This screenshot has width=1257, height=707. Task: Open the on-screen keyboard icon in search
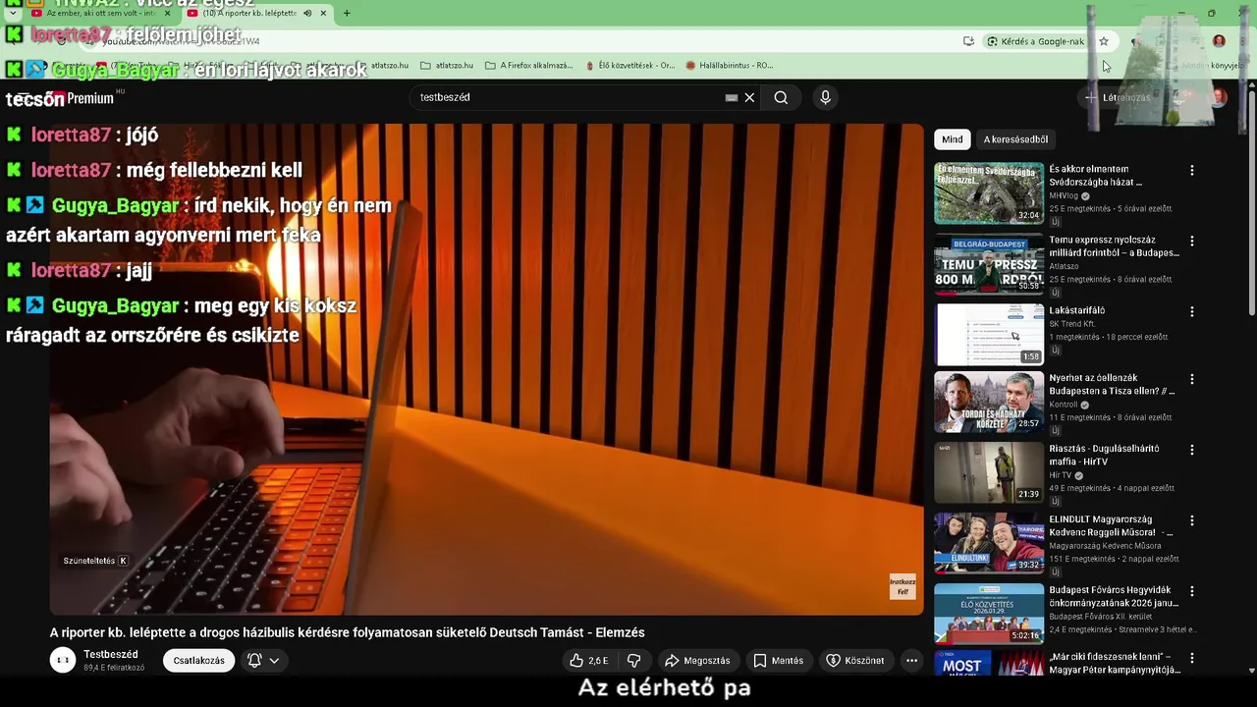click(731, 97)
